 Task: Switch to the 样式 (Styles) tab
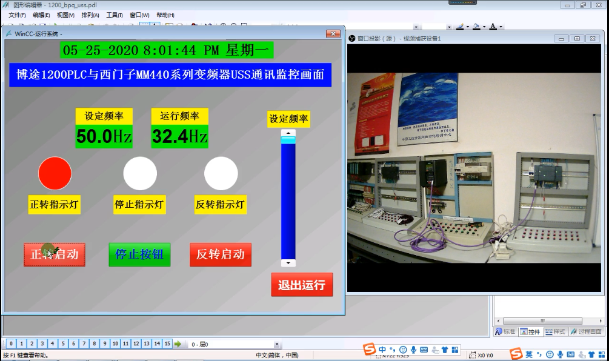pyautogui.click(x=555, y=331)
